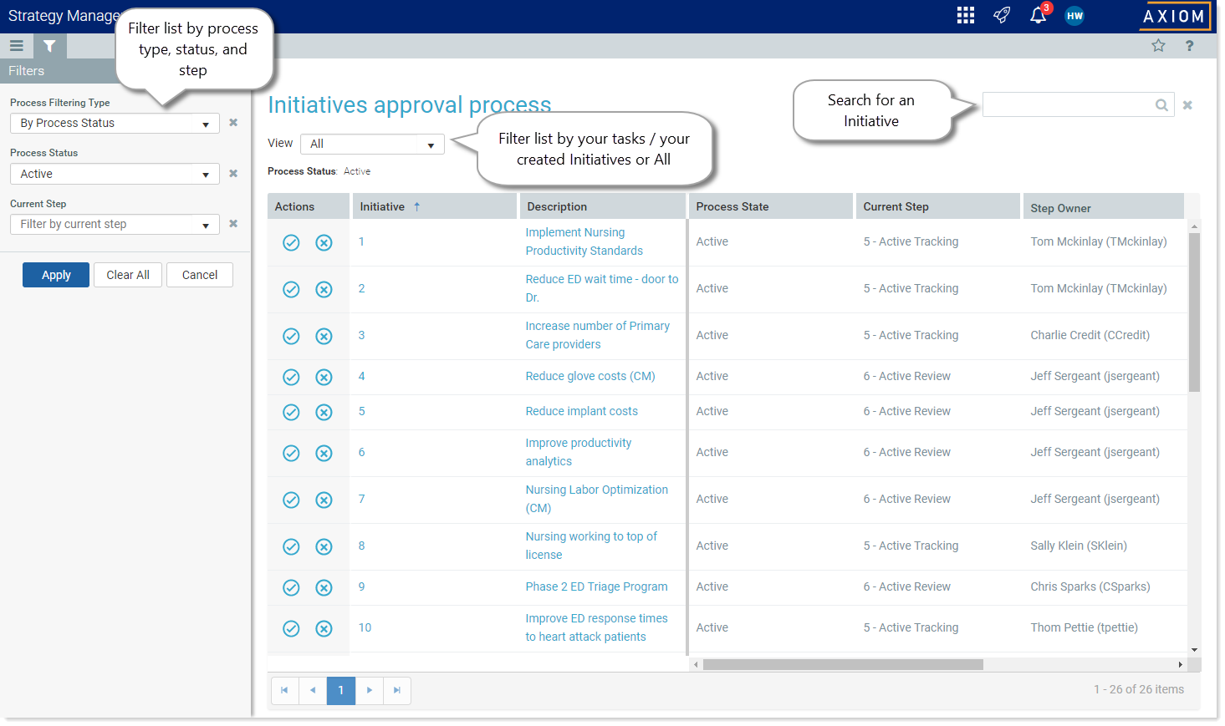This screenshot has width=1225, height=726.
Task: Jump to last page with pagination icon
Action: click(397, 691)
